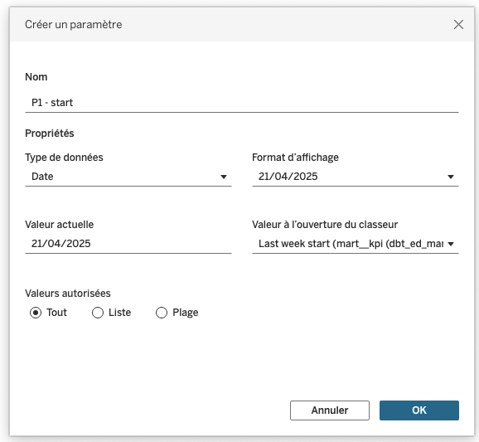Confirm the parameter with OK
Image resolution: width=479 pixels, height=442 pixels.
point(419,410)
